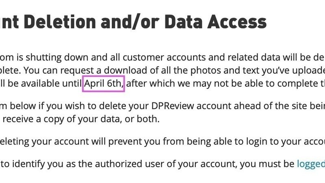Click the phrase 'authorized user'
Image resolution: width=325 pixels, height=183 pixels.
click(144, 164)
